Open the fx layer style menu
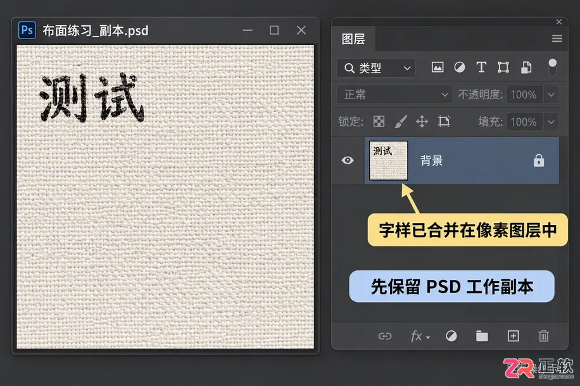The width and height of the screenshot is (580, 386). coord(420,336)
